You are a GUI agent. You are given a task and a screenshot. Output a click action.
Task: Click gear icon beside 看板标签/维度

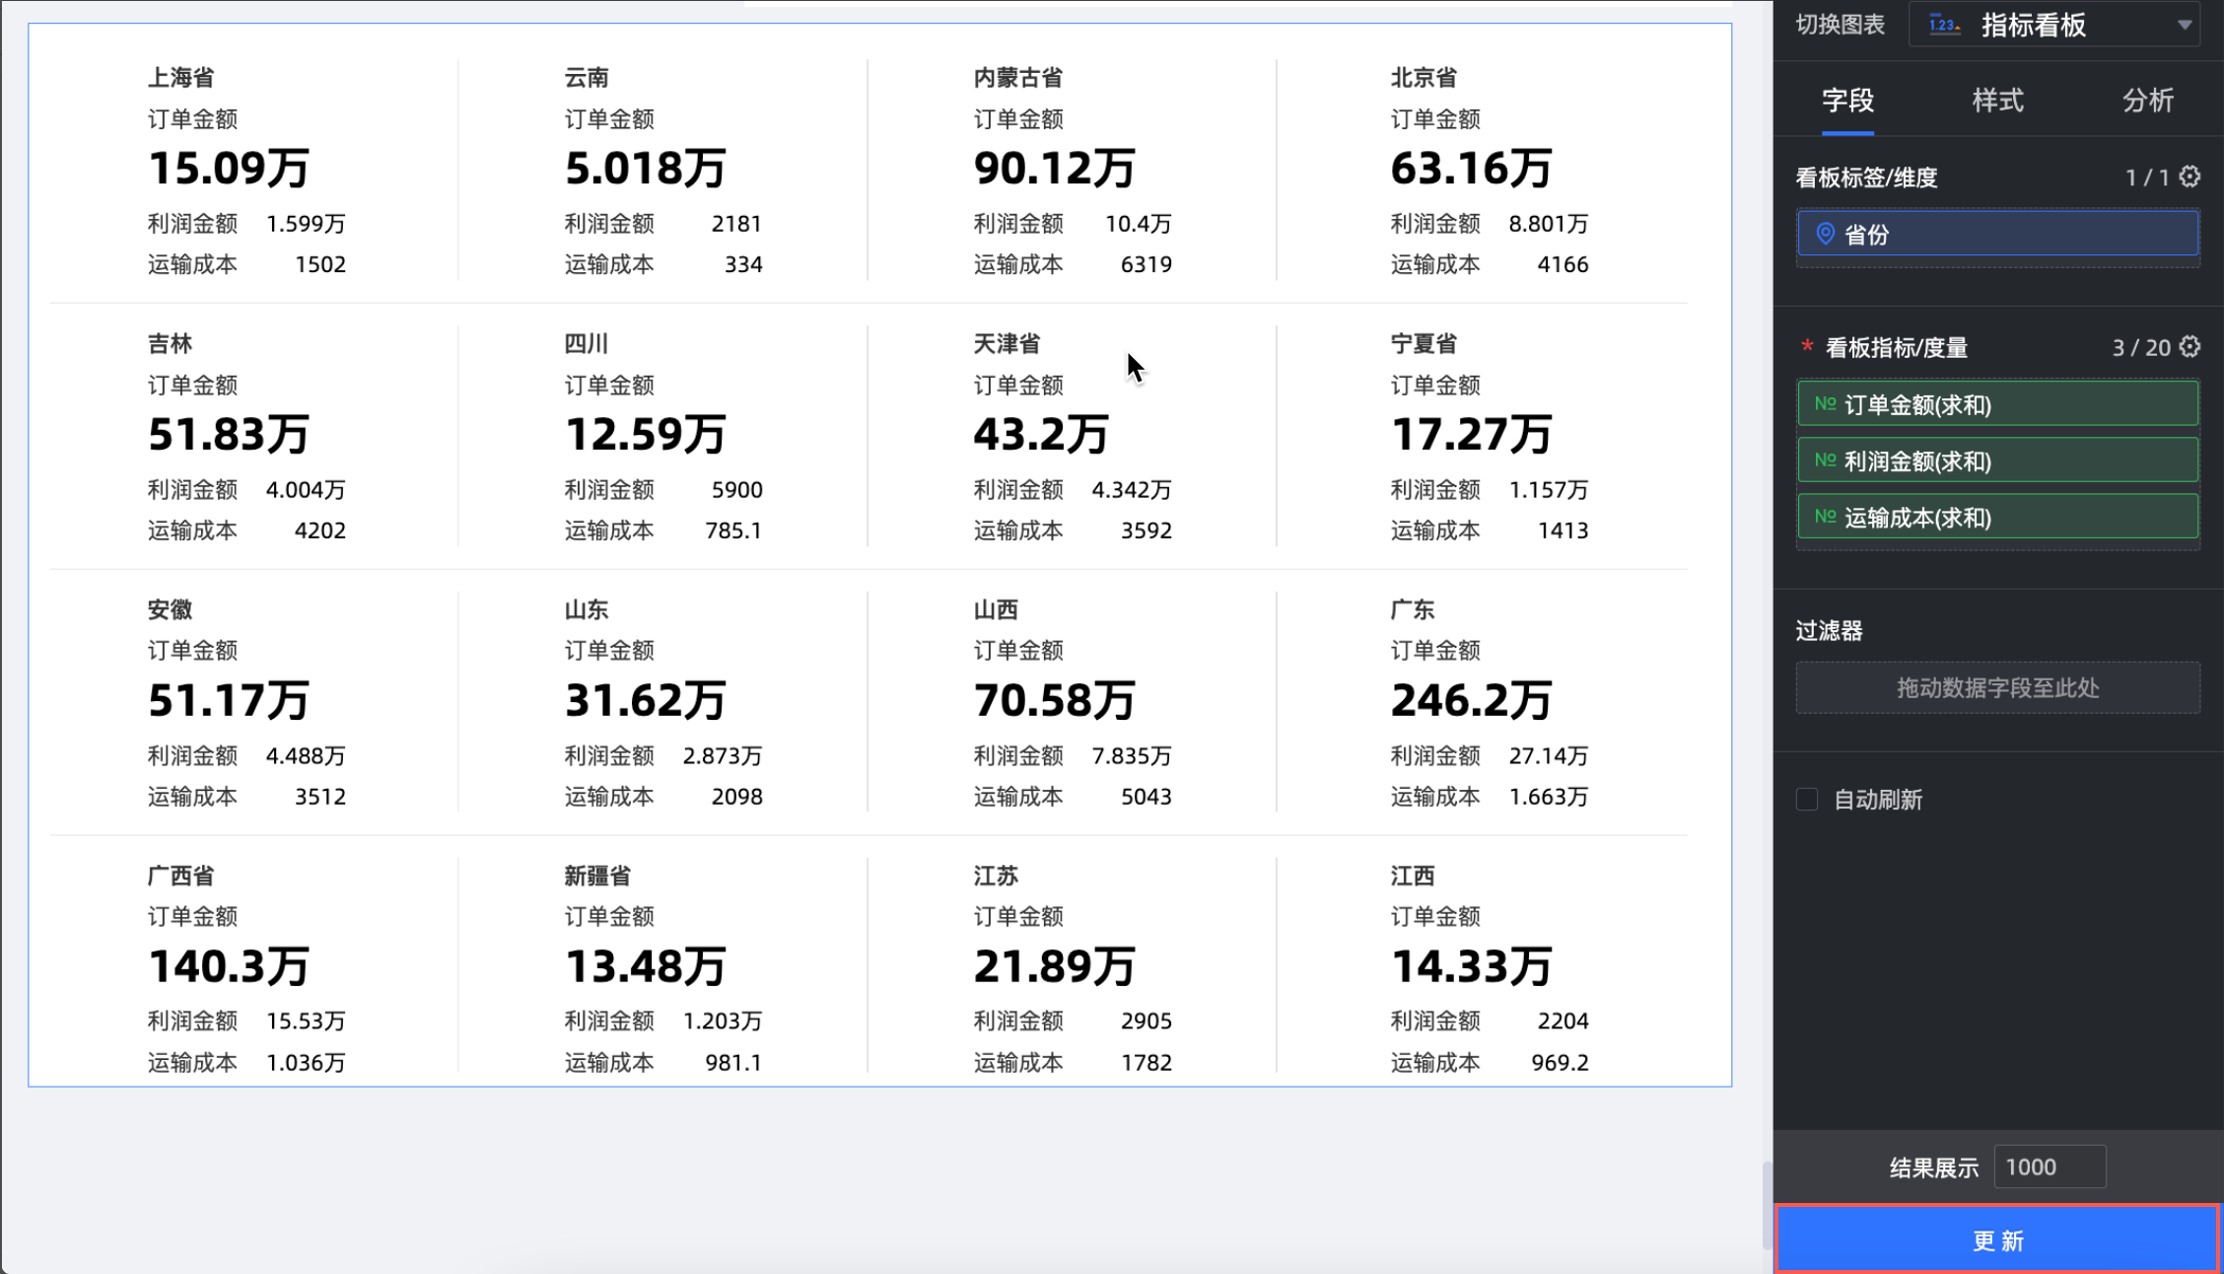click(x=2189, y=177)
